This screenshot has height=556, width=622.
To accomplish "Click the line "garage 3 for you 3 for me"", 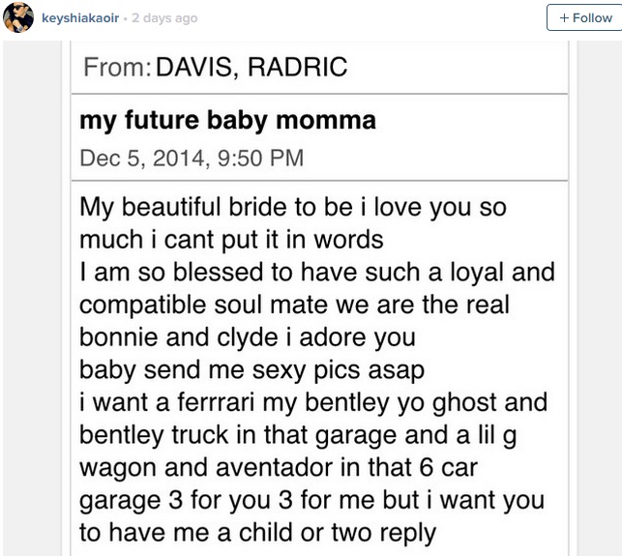I will (311, 501).
